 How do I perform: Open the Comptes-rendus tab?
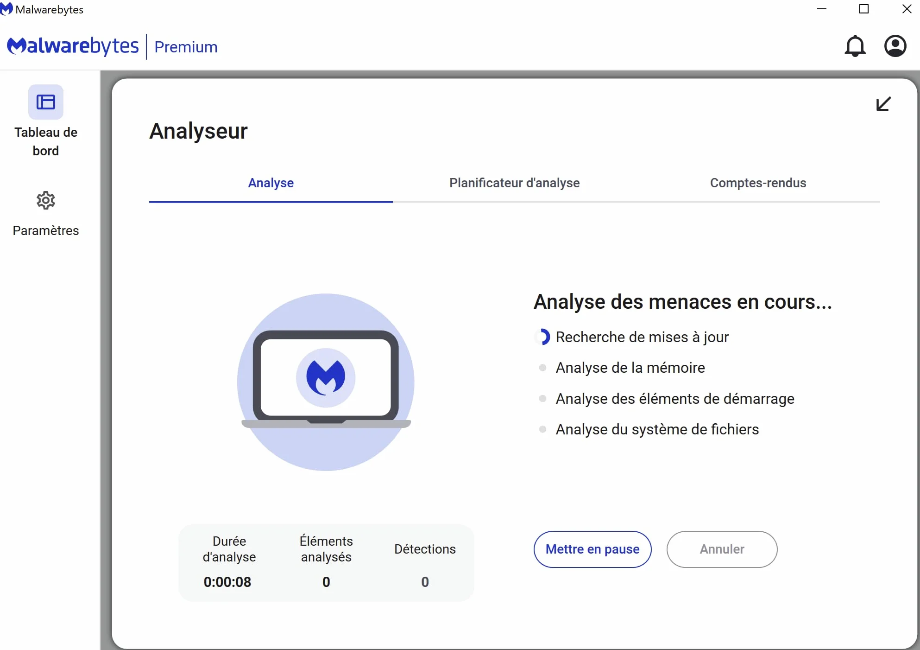758,183
